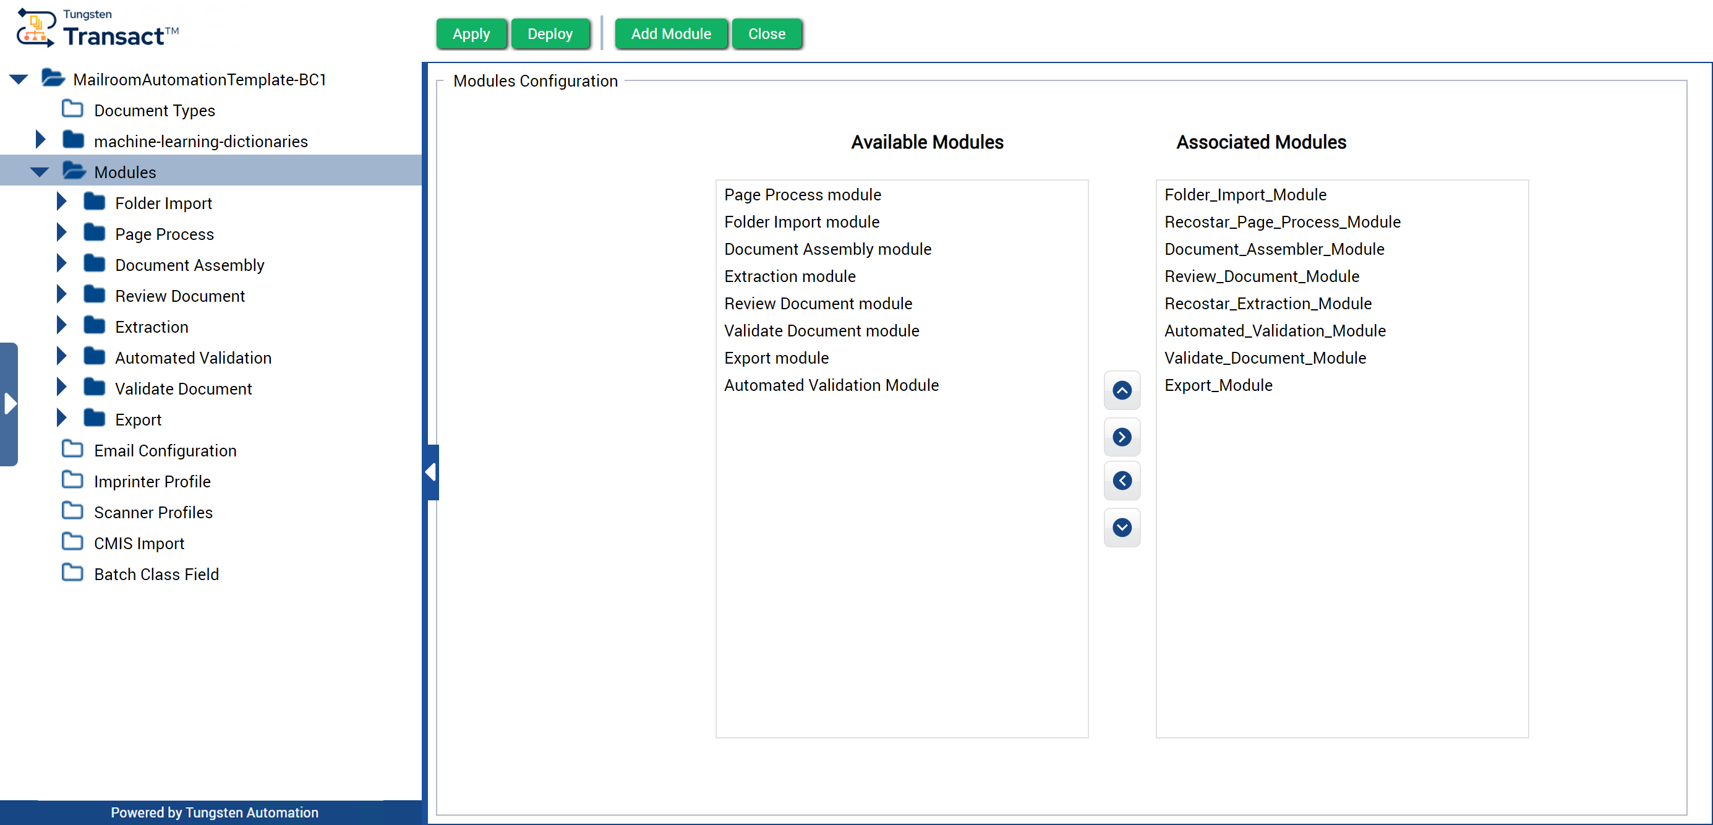Click the move-up chevron between module lists
Viewport: 1713px width, 825px height.
coord(1122,391)
